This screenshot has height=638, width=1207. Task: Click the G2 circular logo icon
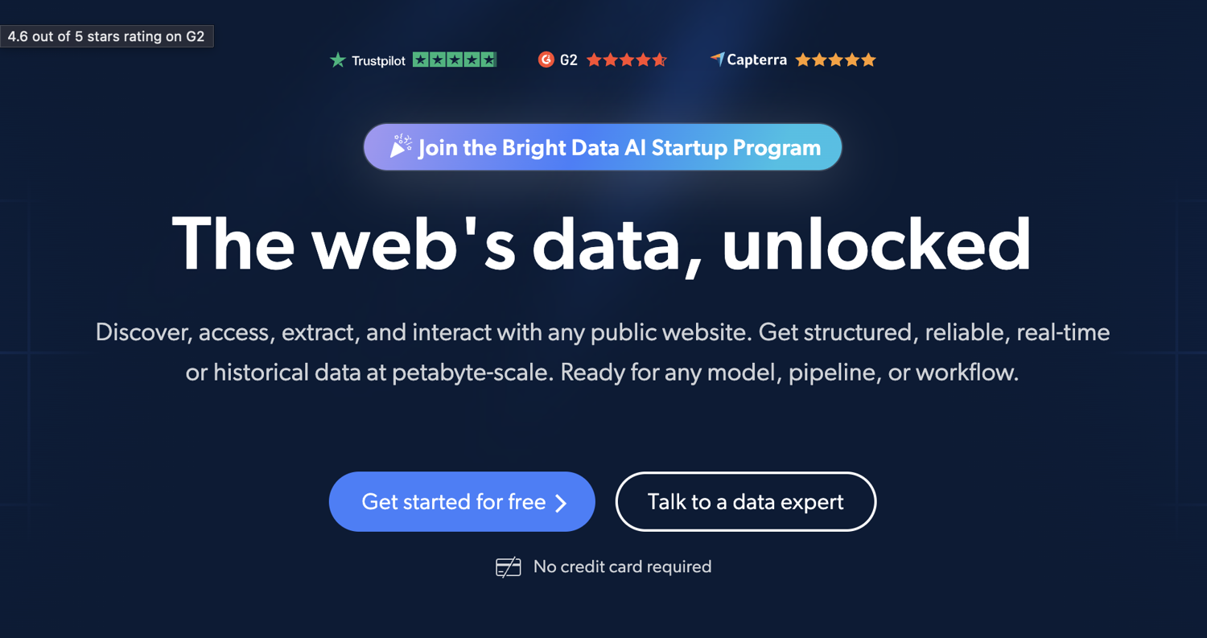point(546,59)
